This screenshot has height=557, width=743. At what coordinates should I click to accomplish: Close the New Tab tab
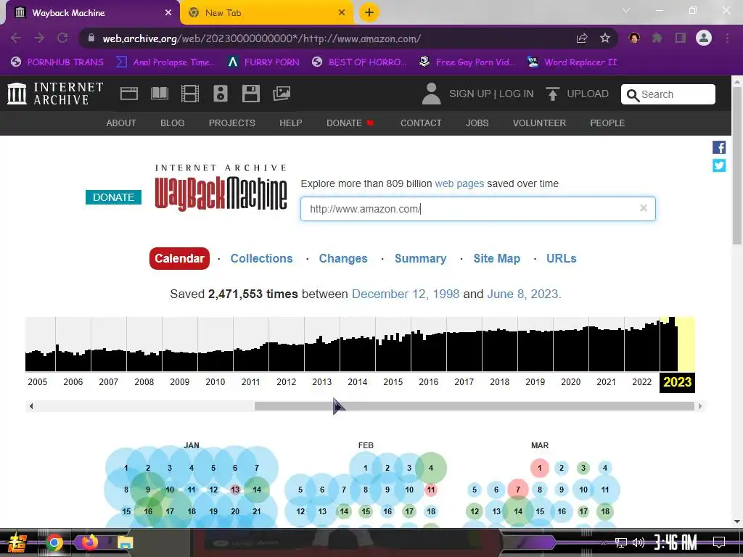pos(342,13)
